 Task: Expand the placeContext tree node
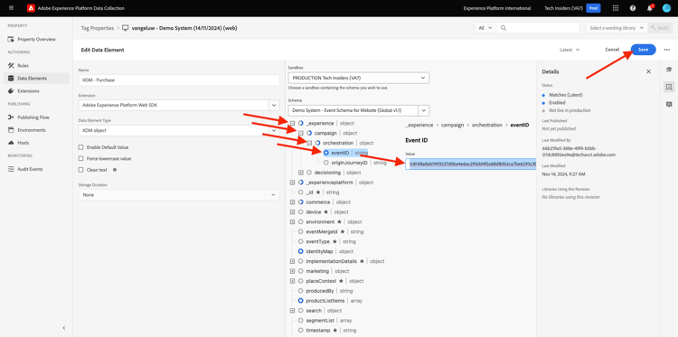click(292, 281)
